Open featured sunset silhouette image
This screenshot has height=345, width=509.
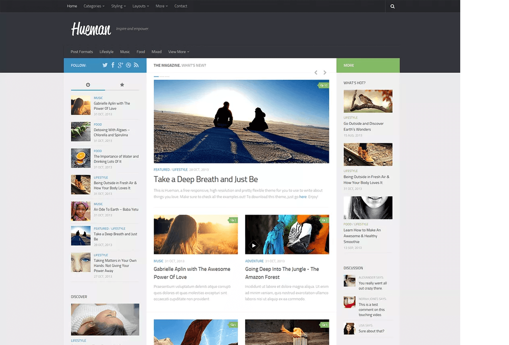(x=241, y=122)
